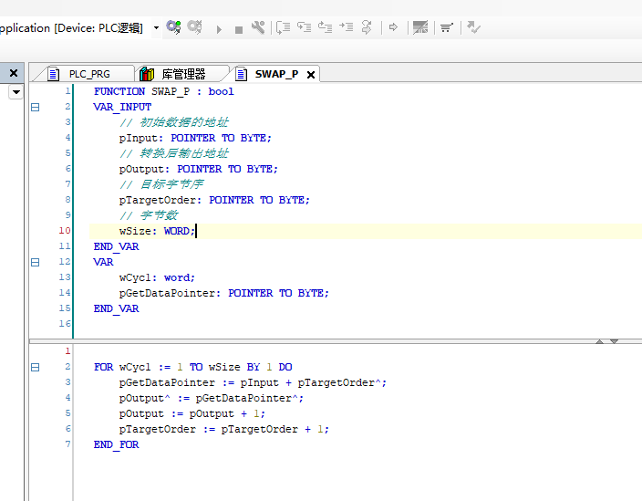Click the Step Over debug icon
642x501 pixels.
283,27
